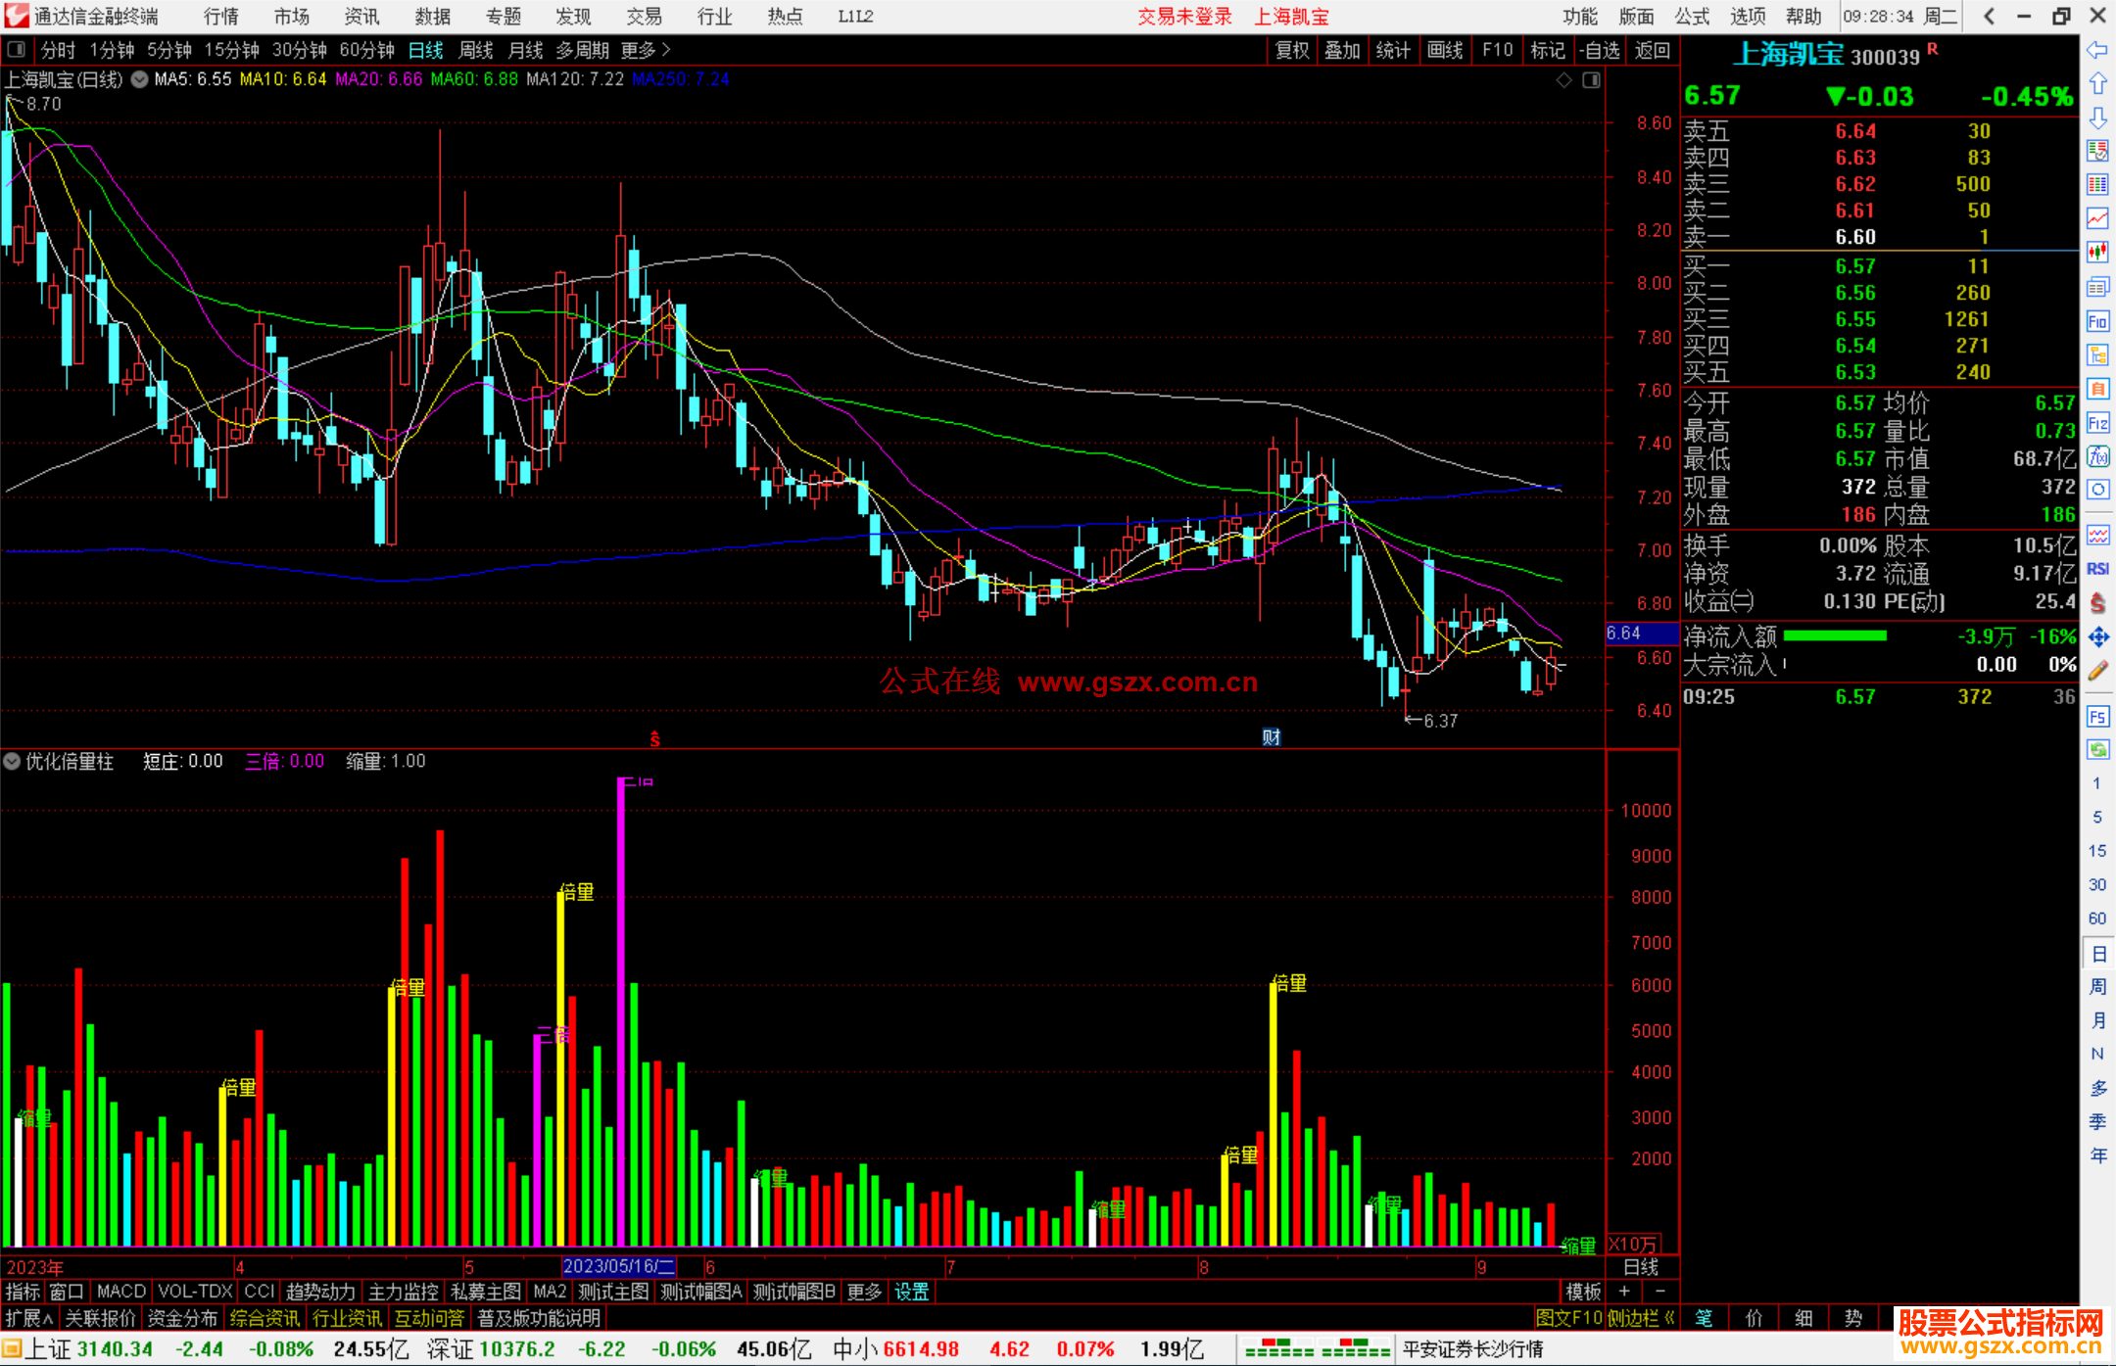Click the four-way move arrows icon
This screenshot has height=1366, width=2116.
(x=2097, y=637)
